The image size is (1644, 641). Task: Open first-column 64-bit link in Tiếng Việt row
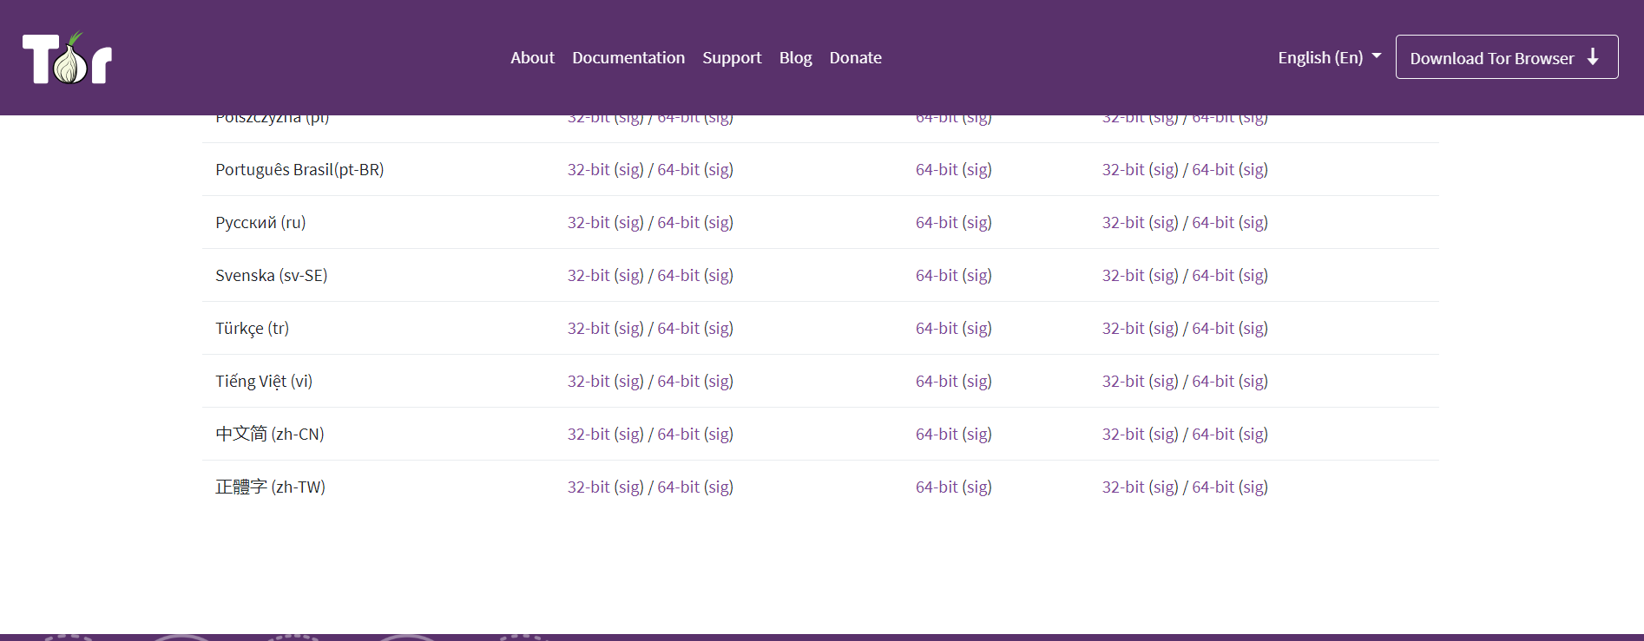click(678, 381)
